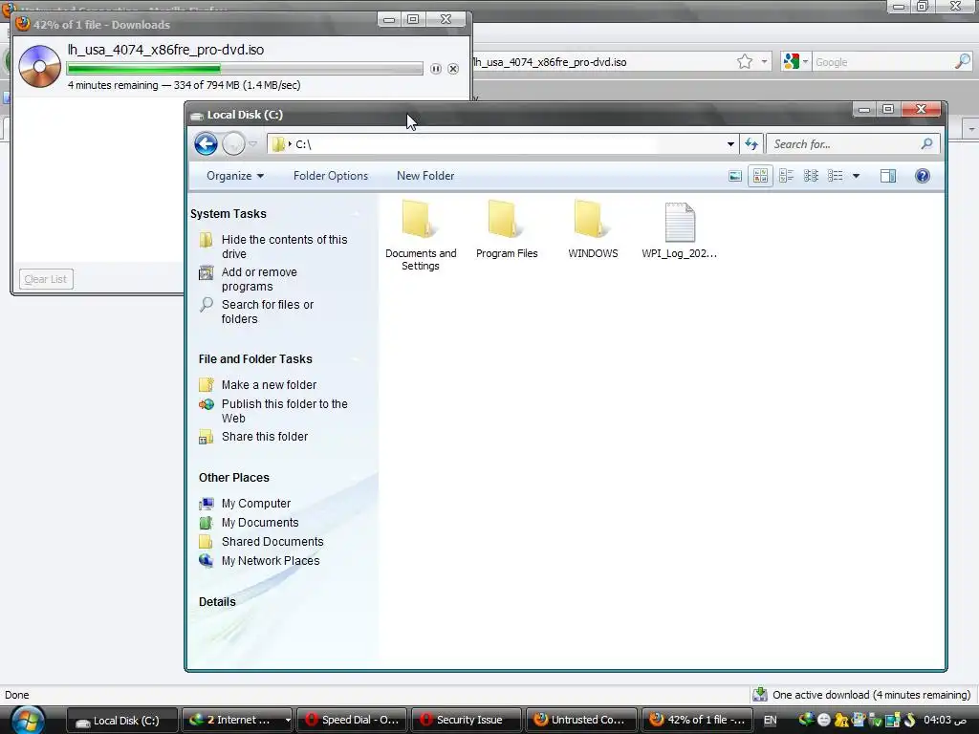Click the Firefox search magnifier icon

pyautogui.click(x=963, y=61)
